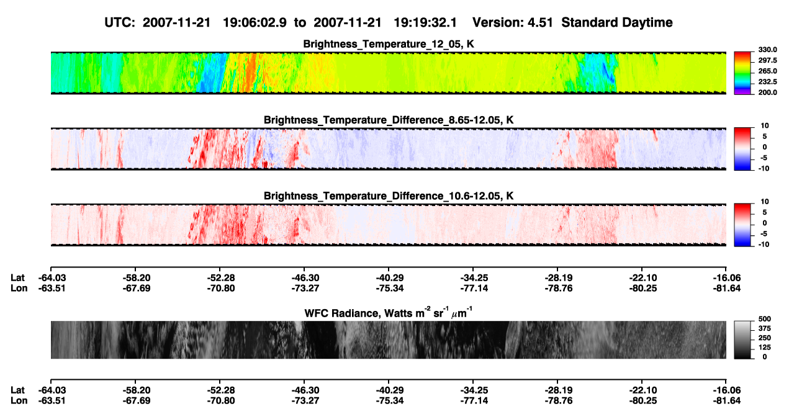807x414 pixels.
Task: Click the 'Standard Daytime' header text
Action: [x=616, y=22]
